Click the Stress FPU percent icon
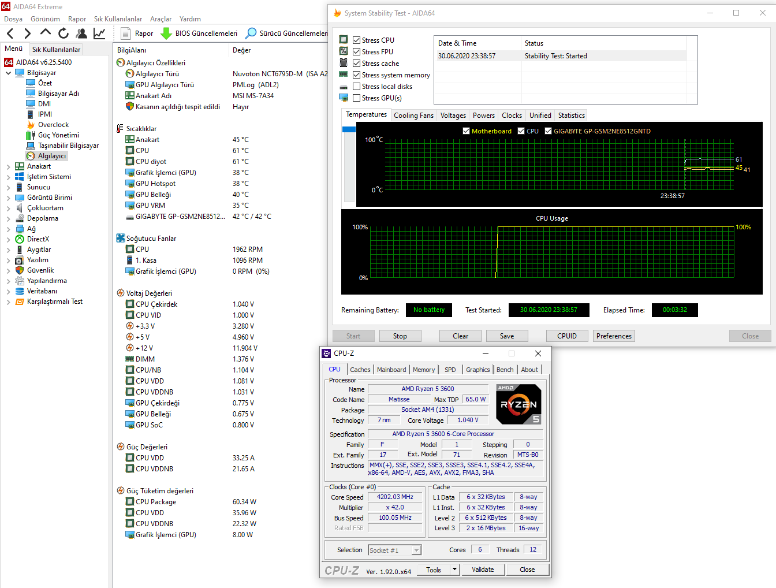This screenshot has height=588, width=776. pyautogui.click(x=344, y=51)
